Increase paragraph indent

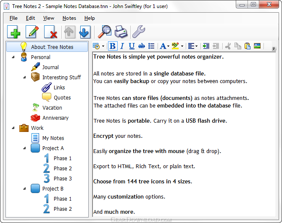tap(206, 46)
